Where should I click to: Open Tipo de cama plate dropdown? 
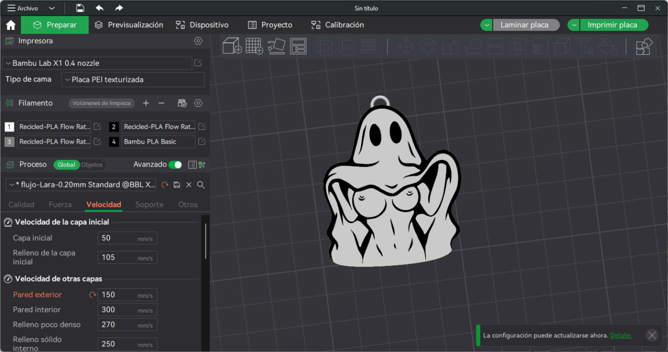click(133, 79)
